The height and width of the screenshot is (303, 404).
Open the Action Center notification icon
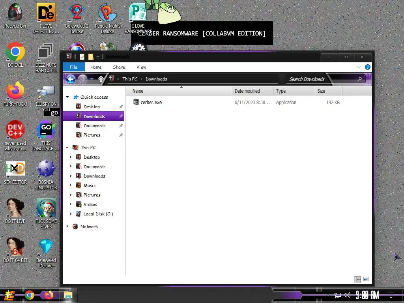pyautogui.click(x=391, y=295)
